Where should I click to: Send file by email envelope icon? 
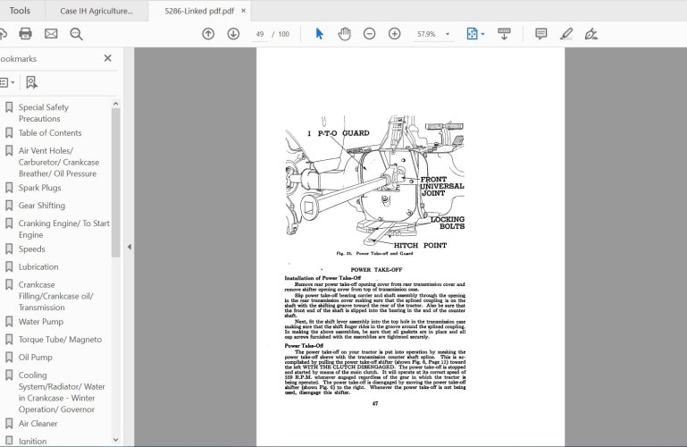point(51,34)
